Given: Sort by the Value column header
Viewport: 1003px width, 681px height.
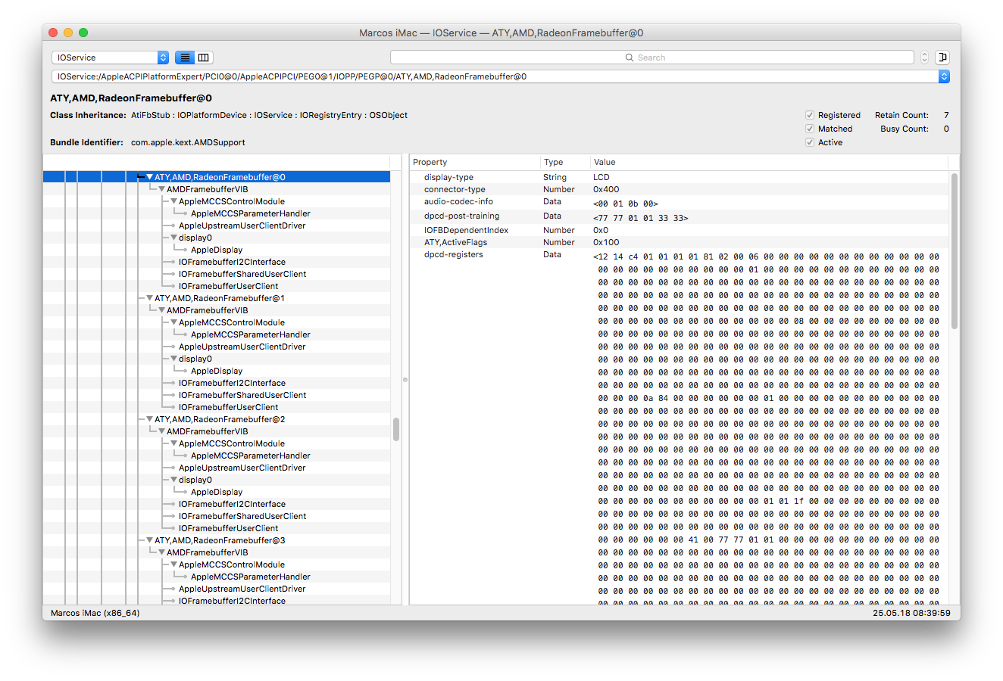Looking at the screenshot, I should click(769, 162).
